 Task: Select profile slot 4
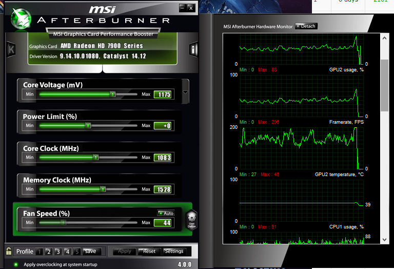68,252
